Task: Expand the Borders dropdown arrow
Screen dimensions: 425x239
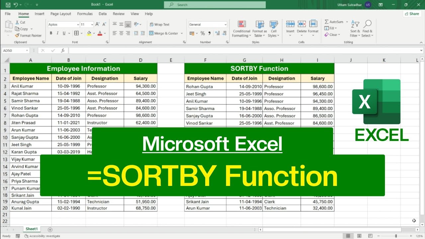Action: [82, 33]
